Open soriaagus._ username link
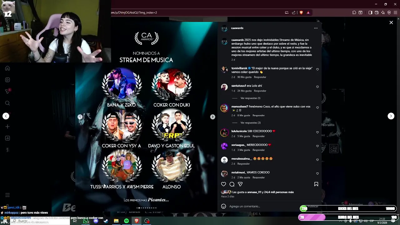Screen dimensions: 400x225 click(x=238, y=145)
